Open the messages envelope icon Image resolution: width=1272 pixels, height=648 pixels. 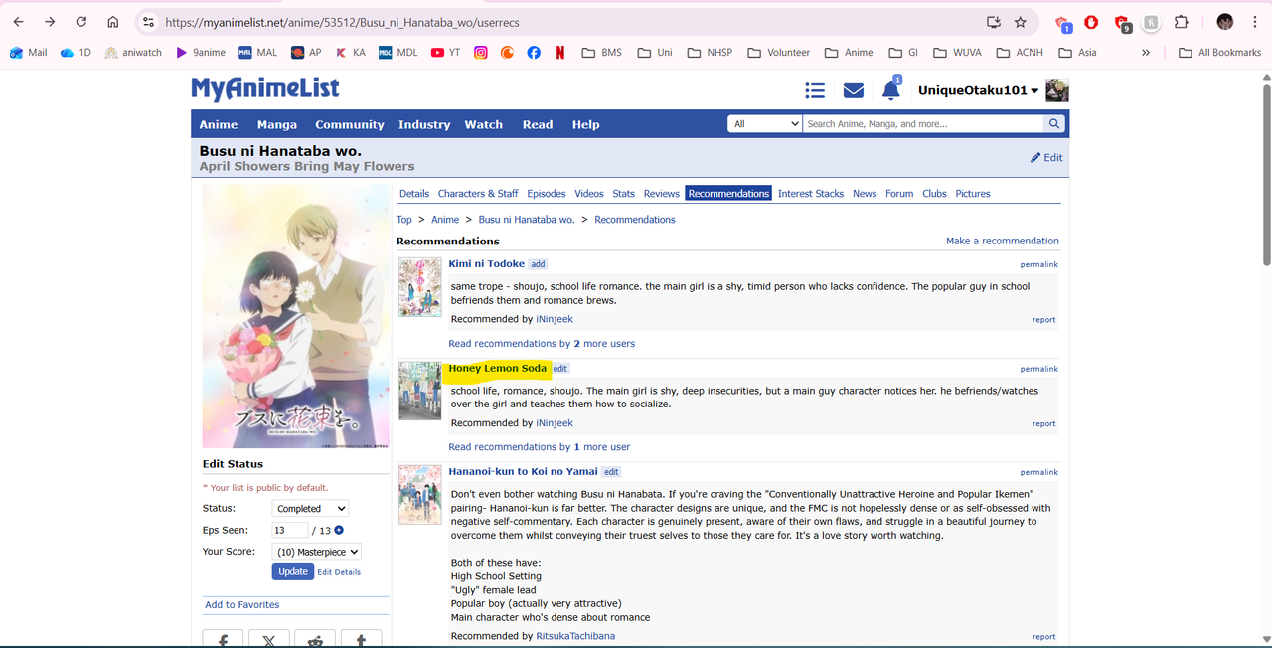[x=854, y=90]
